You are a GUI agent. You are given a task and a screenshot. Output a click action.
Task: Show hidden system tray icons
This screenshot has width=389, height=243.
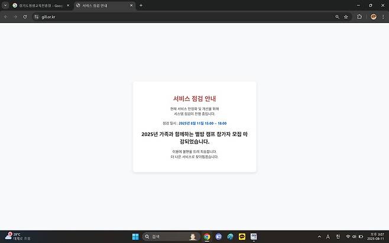coord(319,237)
